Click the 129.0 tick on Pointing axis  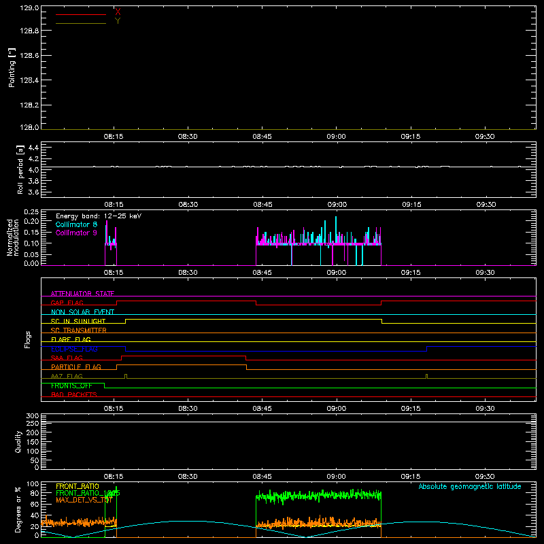pos(29,8)
